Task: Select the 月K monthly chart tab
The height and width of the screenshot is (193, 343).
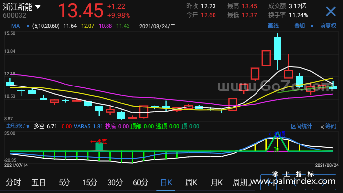Action: click(216, 182)
